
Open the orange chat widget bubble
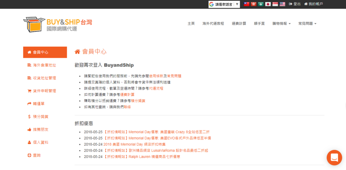334,157
